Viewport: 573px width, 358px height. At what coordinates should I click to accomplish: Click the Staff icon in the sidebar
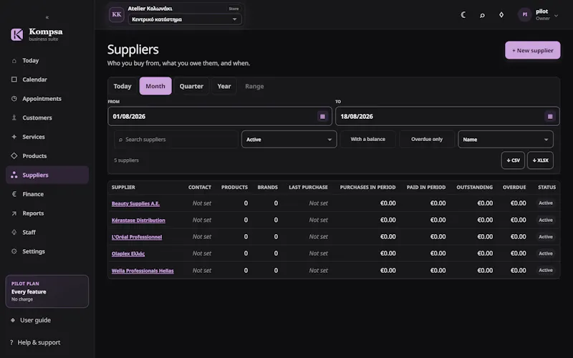(x=14, y=232)
